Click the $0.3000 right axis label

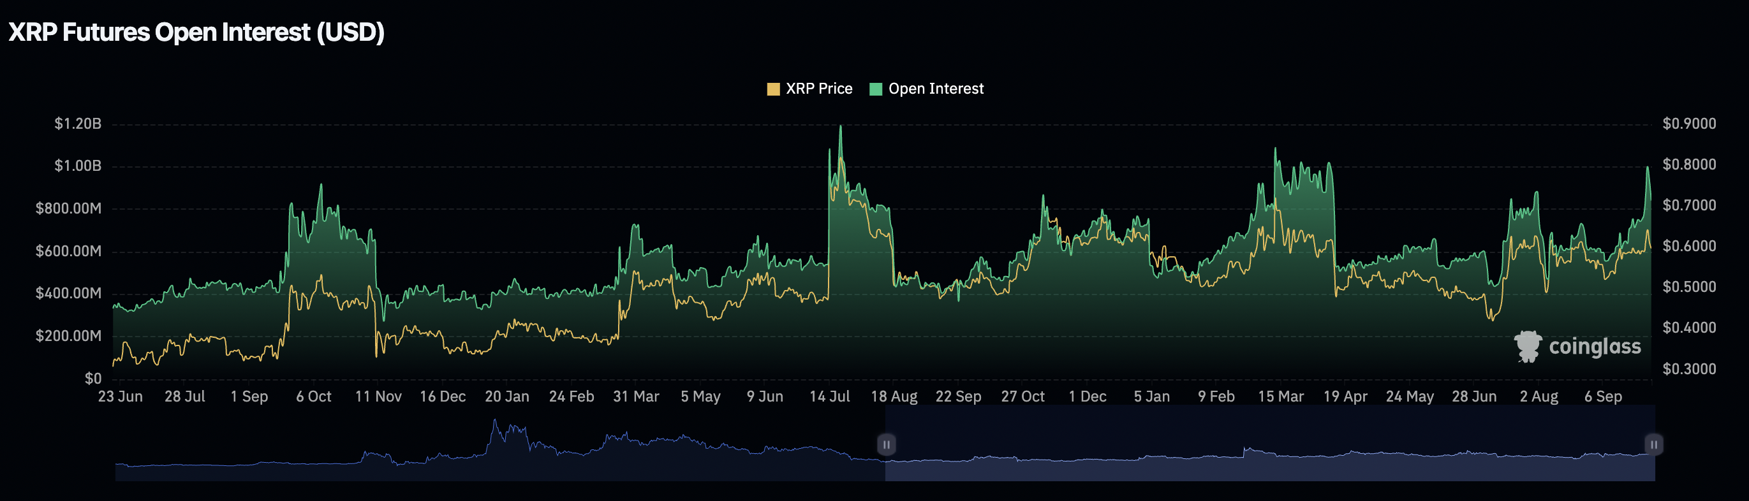tap(1689, 368)
